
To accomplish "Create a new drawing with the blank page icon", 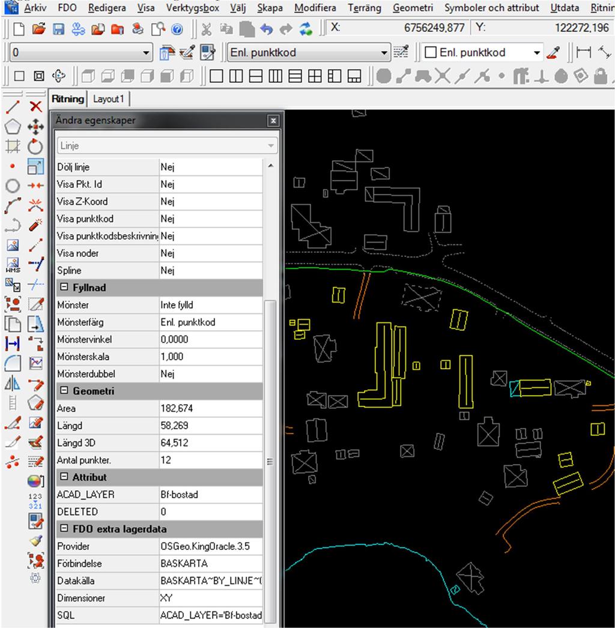I will click(x=19, y=29).
